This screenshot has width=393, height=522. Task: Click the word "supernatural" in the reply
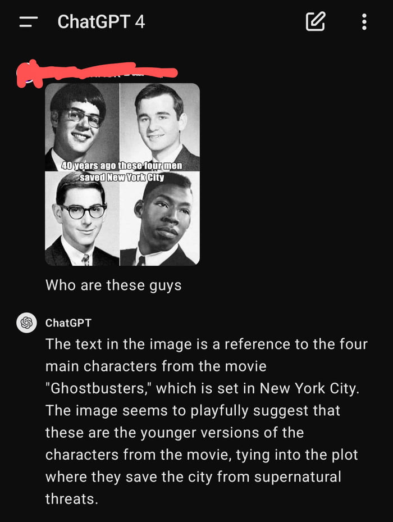(x=298, y=476)
